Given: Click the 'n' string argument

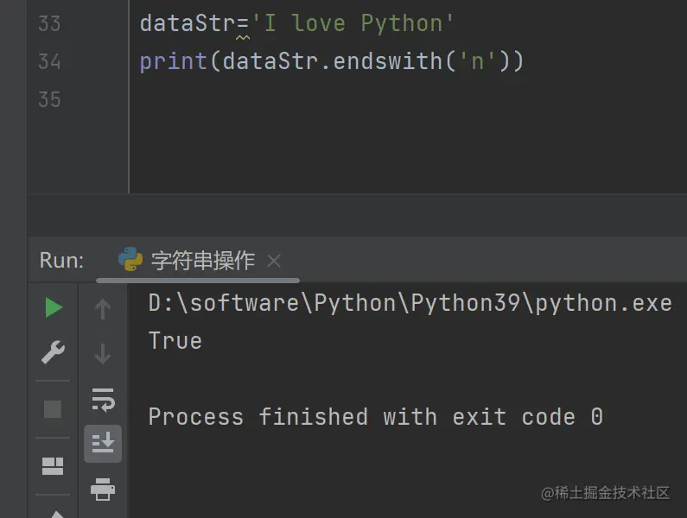Looking at the screenshot, I should coord(477,61).
